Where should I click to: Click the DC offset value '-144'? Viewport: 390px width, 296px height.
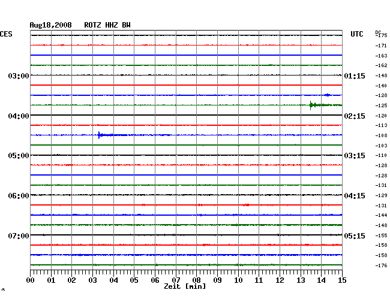coord(381,215)
